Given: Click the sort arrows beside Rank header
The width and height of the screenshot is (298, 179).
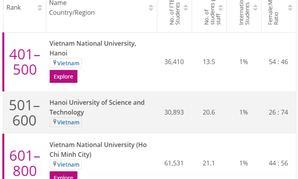Looking at the screenshot, I should coord(40,7).
